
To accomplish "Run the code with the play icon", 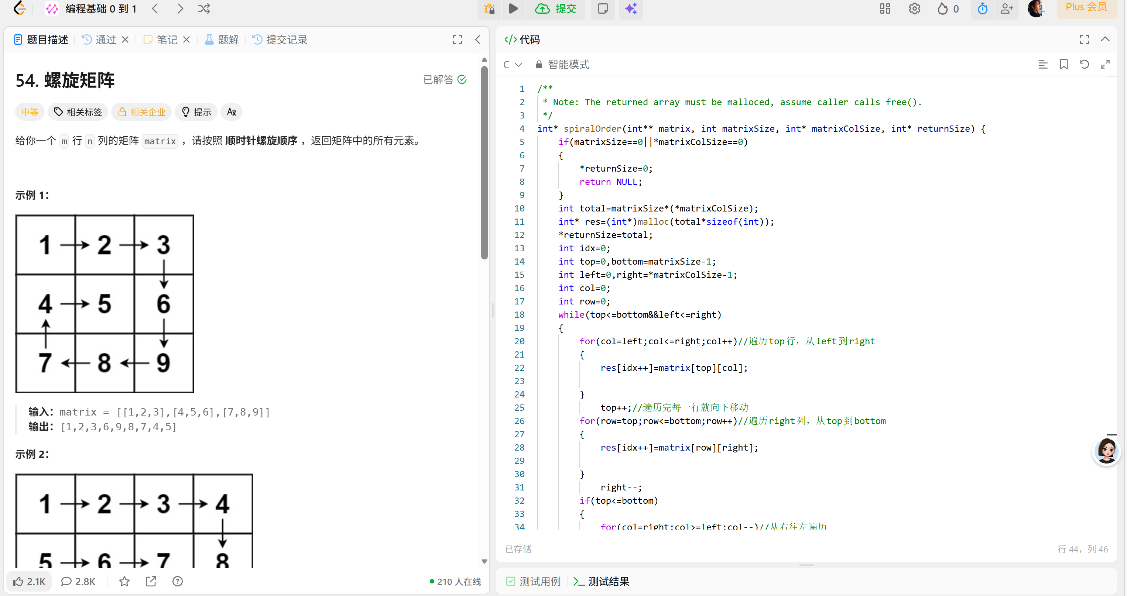I will pos(513,9).
